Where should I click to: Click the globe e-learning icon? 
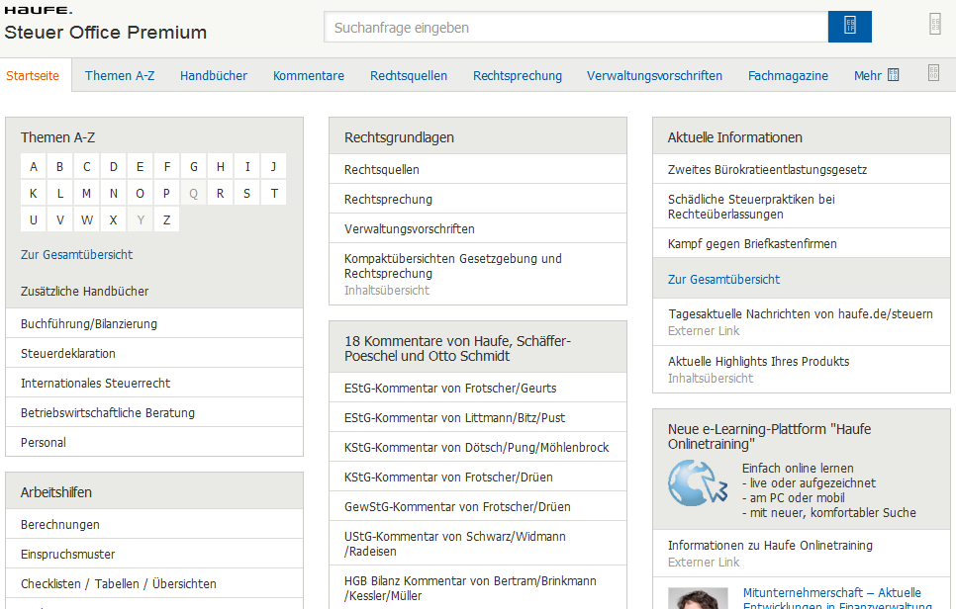698,482
